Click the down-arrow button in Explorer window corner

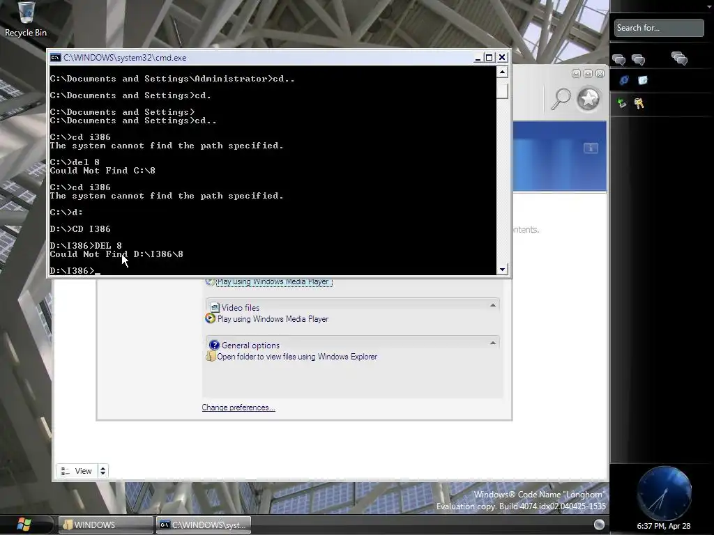[x=576, y=74]
